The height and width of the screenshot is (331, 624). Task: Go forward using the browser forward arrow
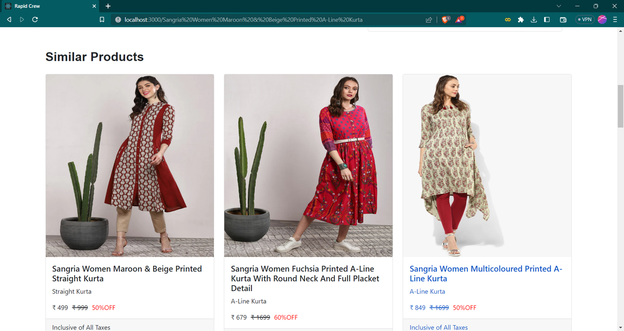tap(22, 19)
